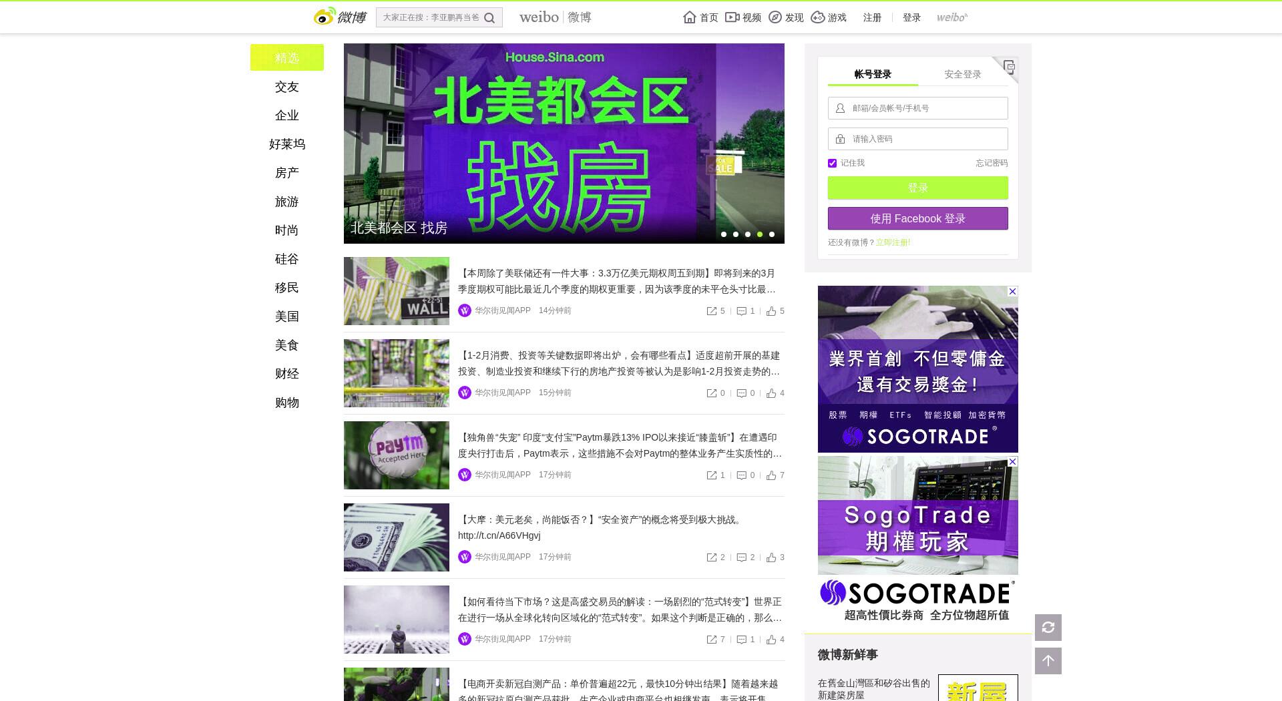Viewport: 1282px width, 701px height.
Task: Select the 美食 category
Action: 287,345
